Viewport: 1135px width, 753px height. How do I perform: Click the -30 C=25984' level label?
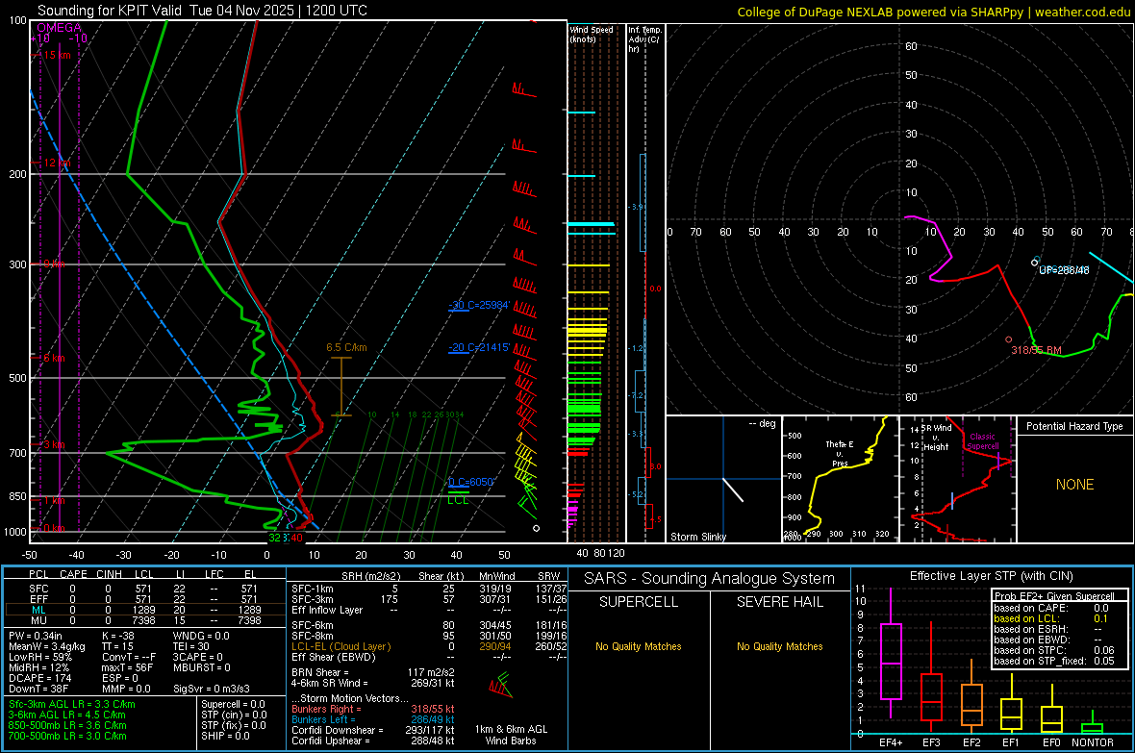click(x=480, y=305)
